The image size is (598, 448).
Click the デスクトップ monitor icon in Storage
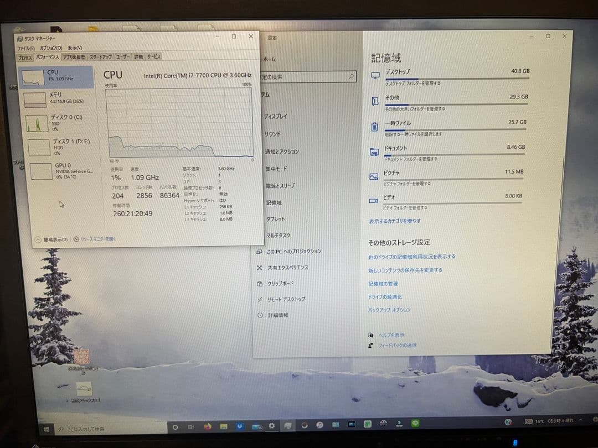[x=374, y=74]
